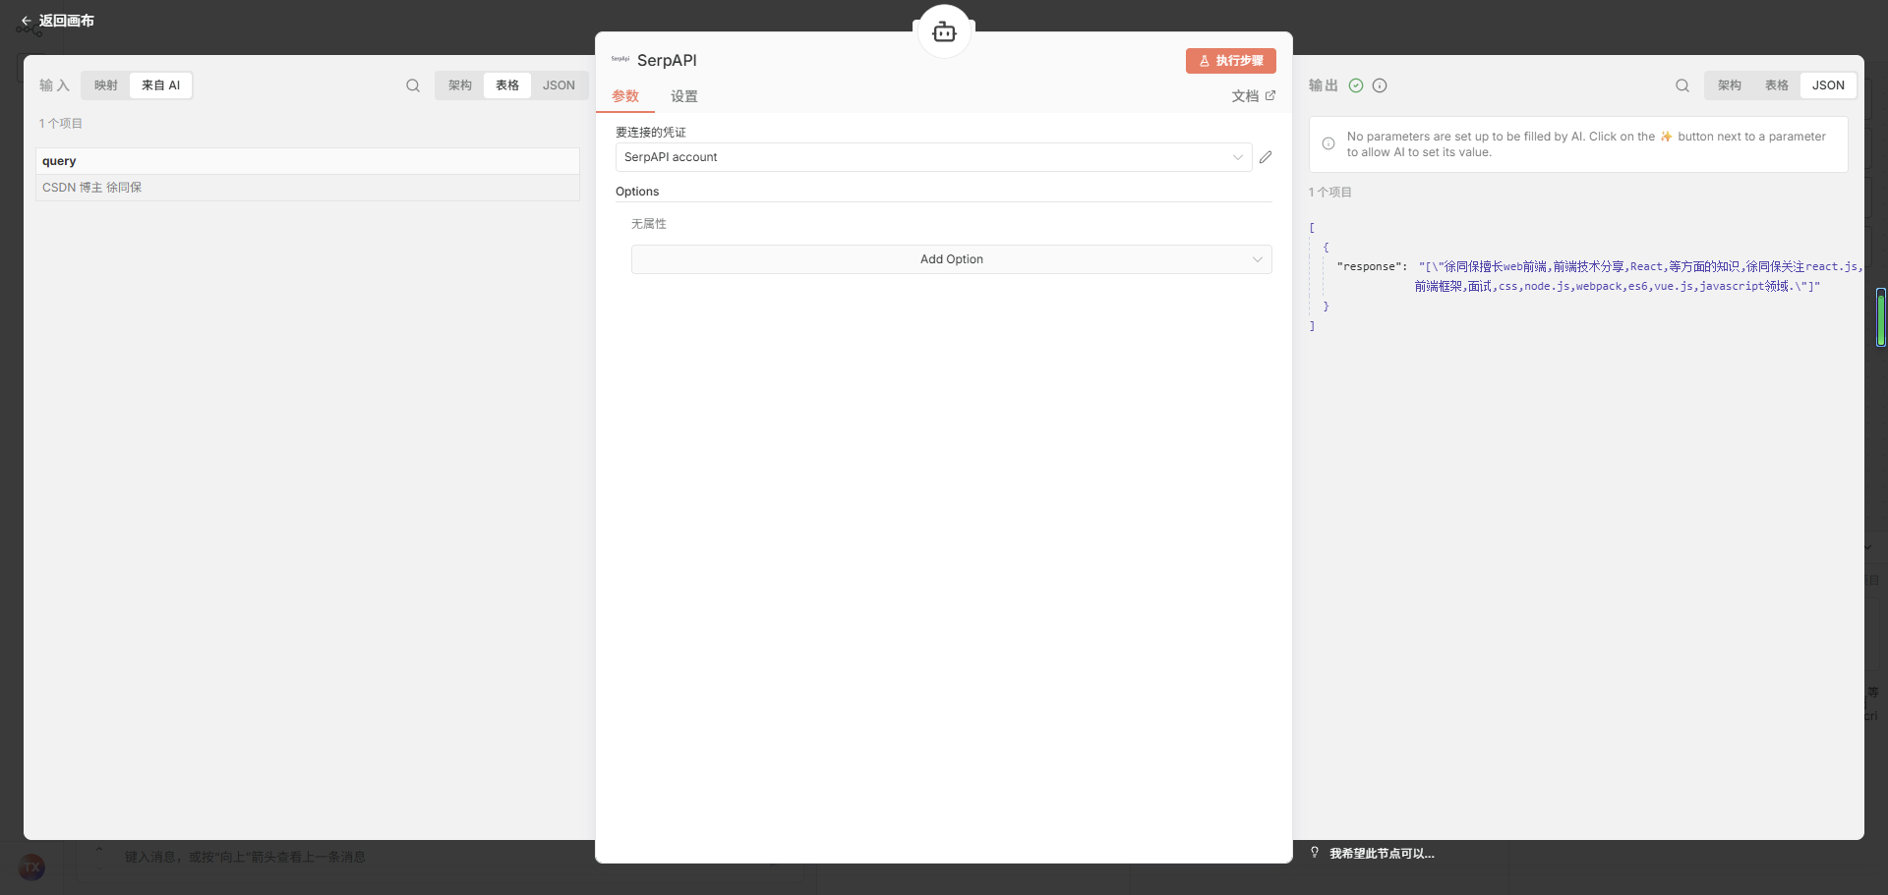Switch input view to JSON

(559, 85)
